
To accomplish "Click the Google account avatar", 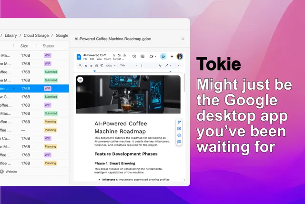I will pyautogui.click(x=180, y=56).
